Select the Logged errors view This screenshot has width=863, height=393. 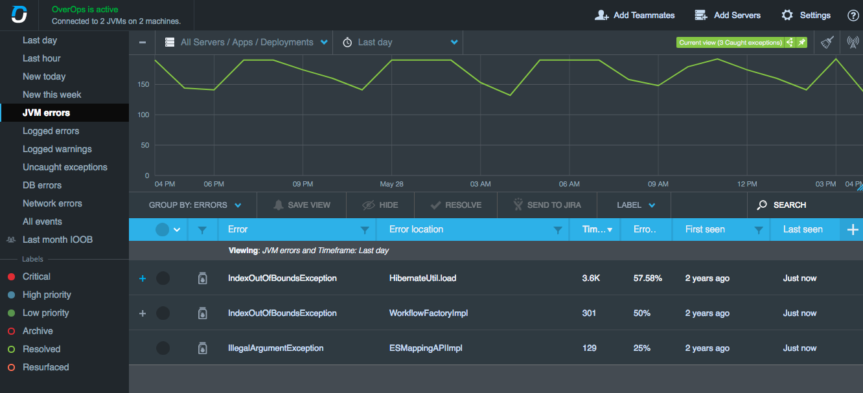coord(51,131)
